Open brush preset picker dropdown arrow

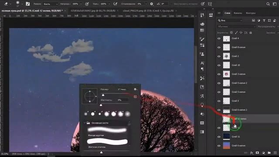tap(22, 4)
